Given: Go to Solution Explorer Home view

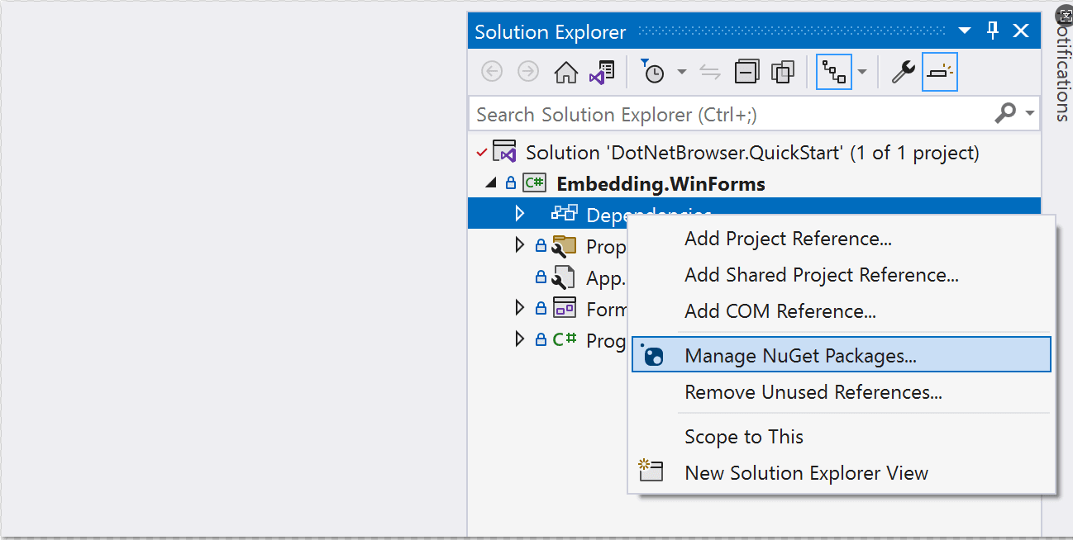Looking at the screenshot, I should 565,73.
